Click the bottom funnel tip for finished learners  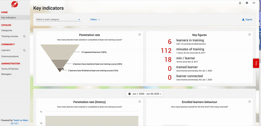point(60,70)
